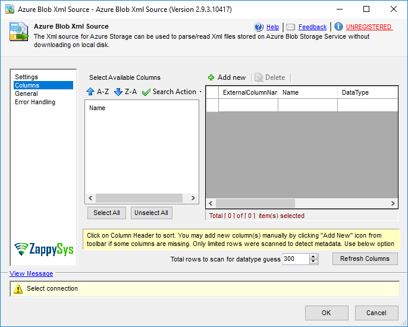Close the dialog window
Screen dimensions: 408x327
[394, 9]
